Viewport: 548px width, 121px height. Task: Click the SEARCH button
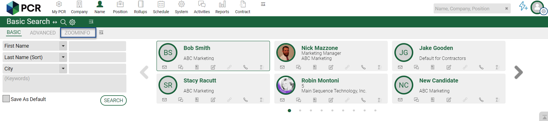tap(113, 100)
